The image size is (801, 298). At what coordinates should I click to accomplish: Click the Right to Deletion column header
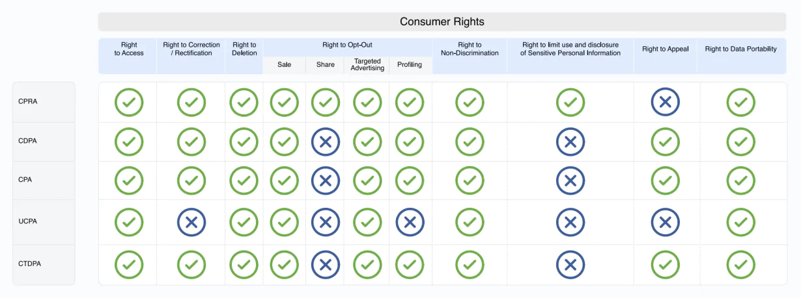(x=244, y=49)
